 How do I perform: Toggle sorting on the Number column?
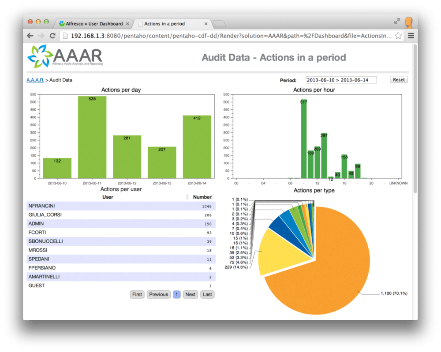(x=202, y=197)
